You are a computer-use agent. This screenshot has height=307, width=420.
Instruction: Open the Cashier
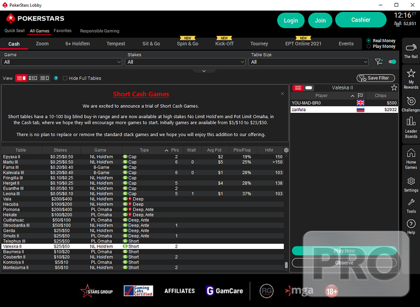[x=361, y=20]
